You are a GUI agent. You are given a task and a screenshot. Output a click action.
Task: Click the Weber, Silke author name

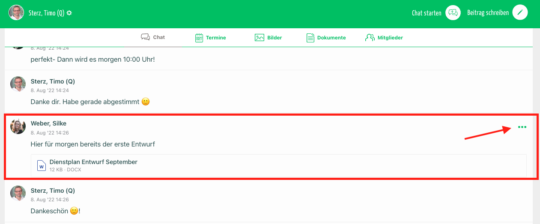[x=48, y=123]
